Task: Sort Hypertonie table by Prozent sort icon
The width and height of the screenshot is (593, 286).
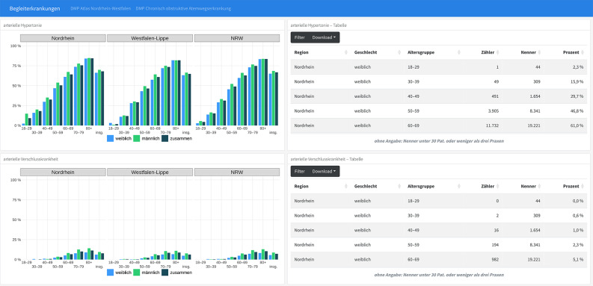Action: coord(583,52)
